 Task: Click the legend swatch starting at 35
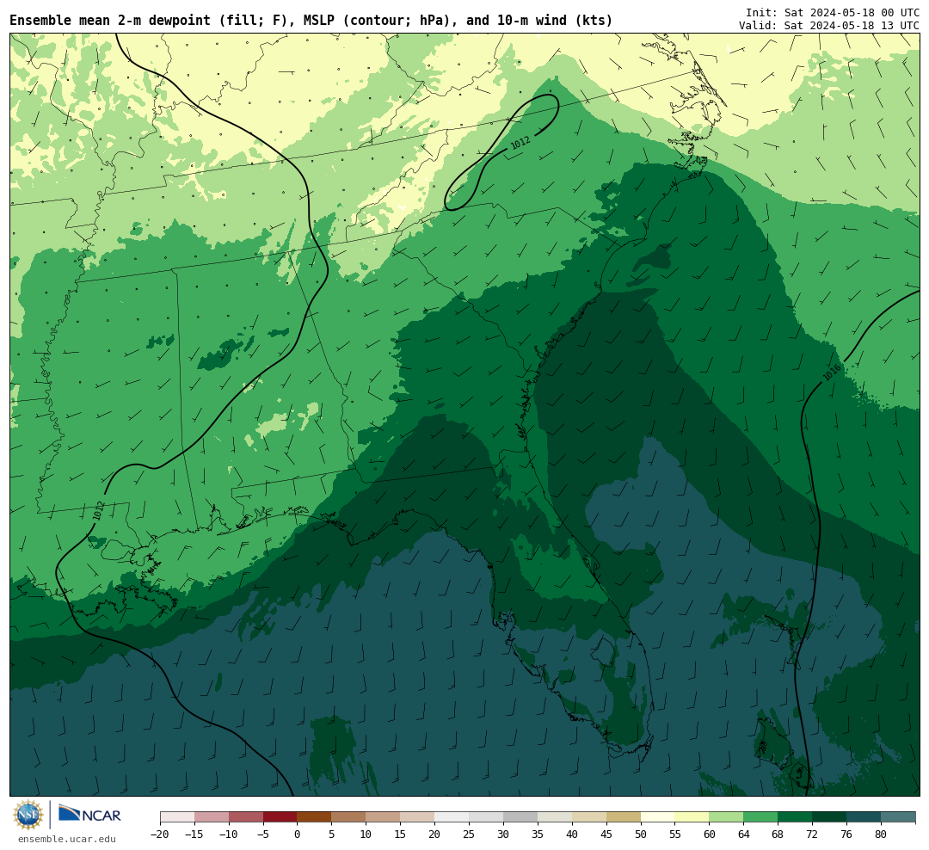(555, 817)
